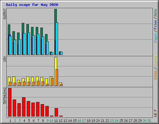Select day 29 on the x-axis

point(140,121)
